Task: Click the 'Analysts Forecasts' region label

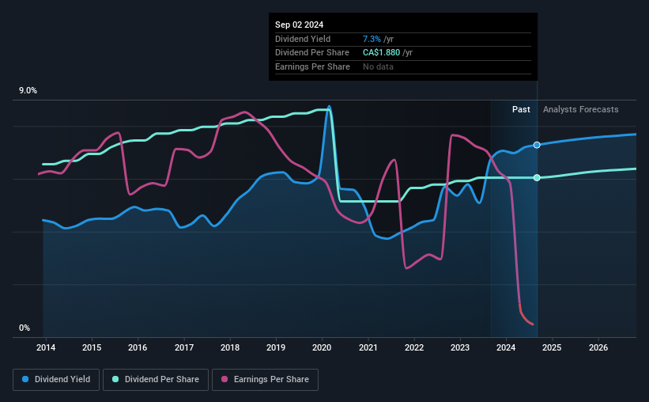Action: (581, 109)
